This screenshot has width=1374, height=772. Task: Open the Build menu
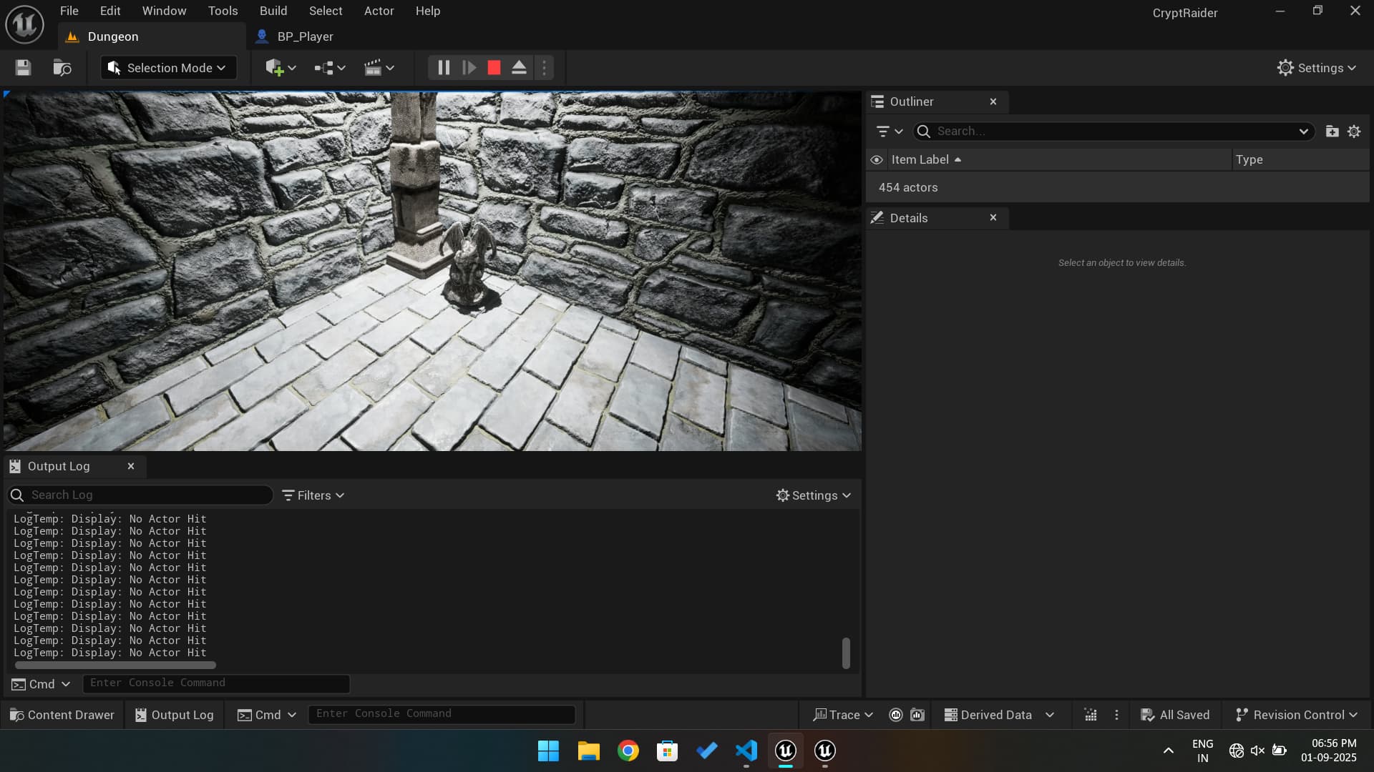tap(273, 11)
